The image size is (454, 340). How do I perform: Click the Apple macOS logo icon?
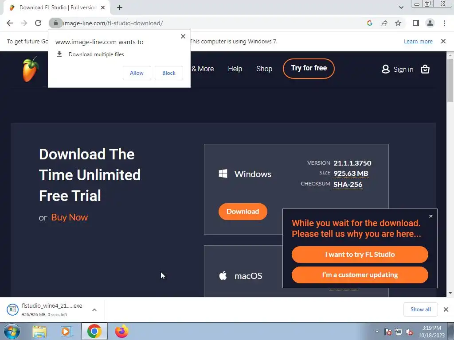(223, 275)
